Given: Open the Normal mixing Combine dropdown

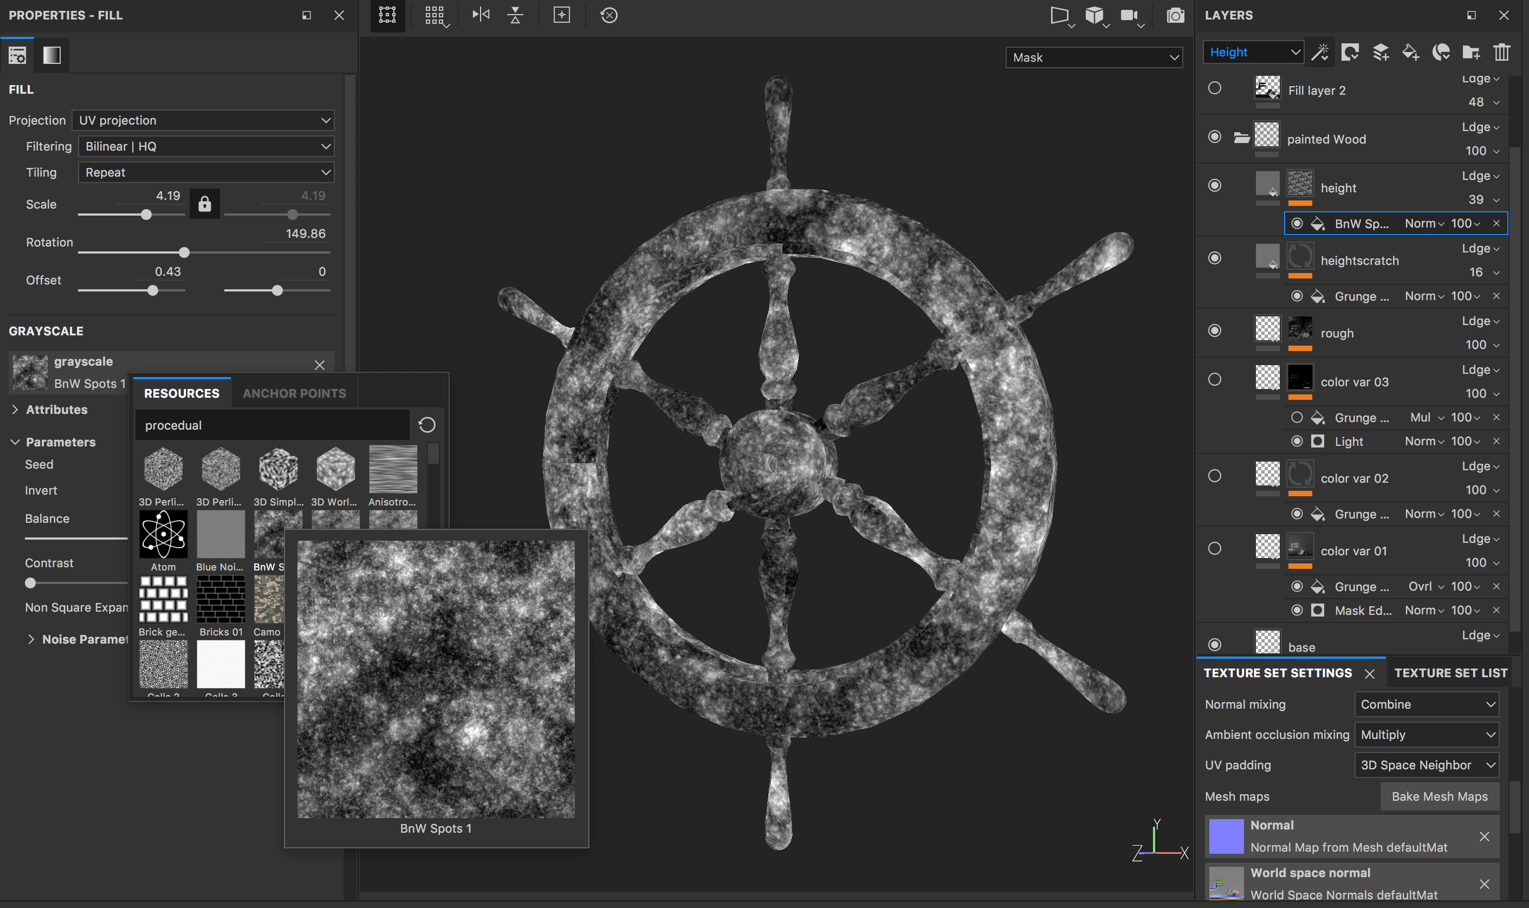Looking at the screenshot, I should tap(1426, 704).
